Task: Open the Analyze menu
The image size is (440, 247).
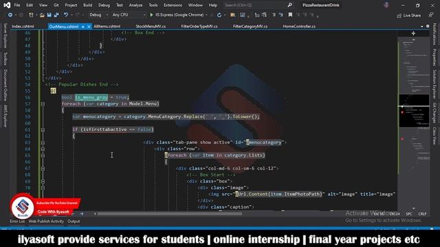Action: (136, 5)
